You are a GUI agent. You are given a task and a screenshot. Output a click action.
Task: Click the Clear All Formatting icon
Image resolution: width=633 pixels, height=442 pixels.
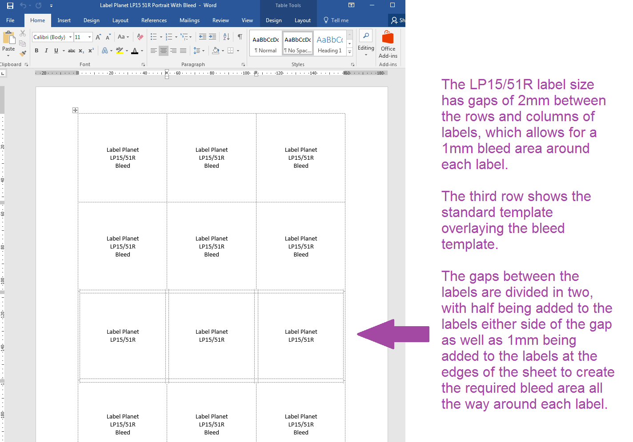[140, 36]
